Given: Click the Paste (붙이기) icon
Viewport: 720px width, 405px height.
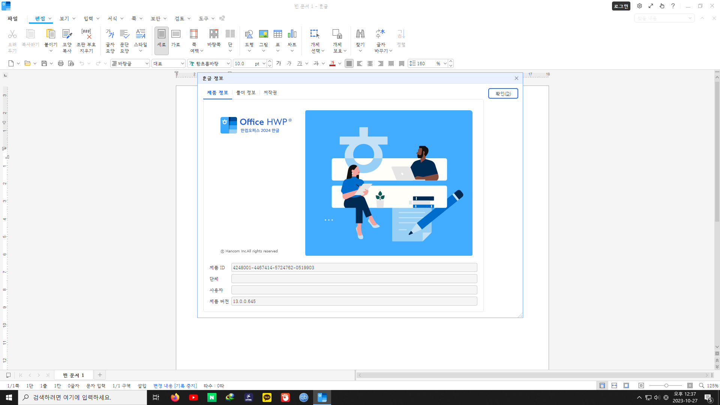Looking at the screenshot, I should tap(51, 34).
